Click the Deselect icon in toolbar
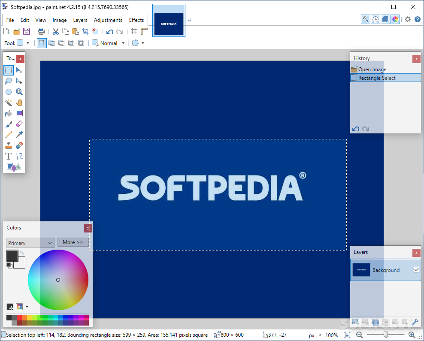 click(x=95, y=31)
